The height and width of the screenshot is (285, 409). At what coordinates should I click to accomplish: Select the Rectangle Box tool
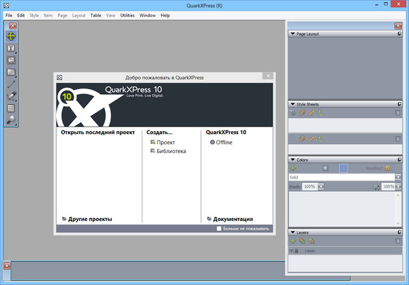[11, 72]
